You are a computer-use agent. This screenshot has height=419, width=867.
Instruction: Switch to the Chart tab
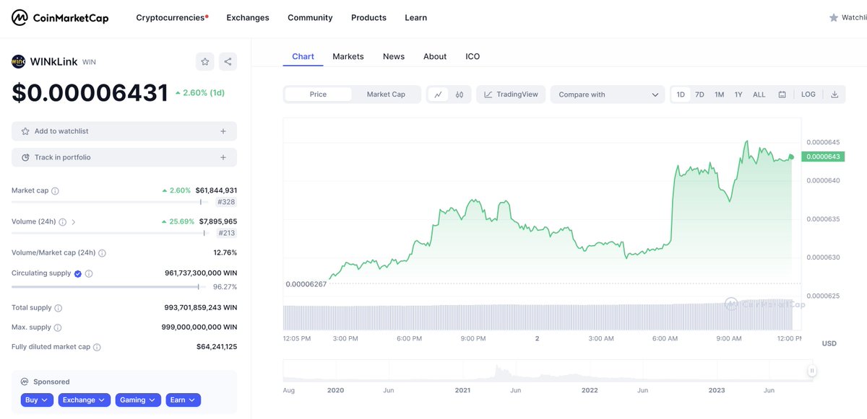click(303, 56)
